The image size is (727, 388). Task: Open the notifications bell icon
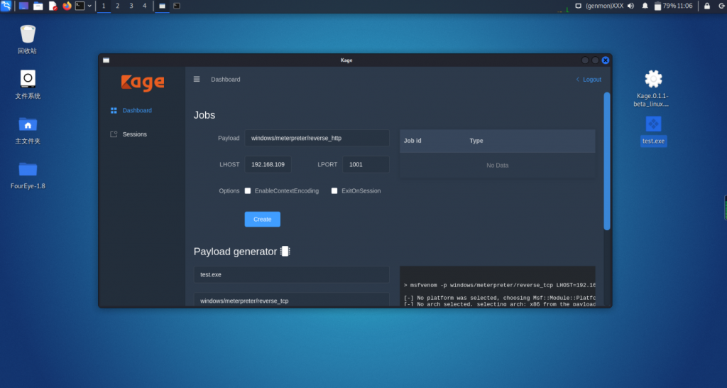645,6
